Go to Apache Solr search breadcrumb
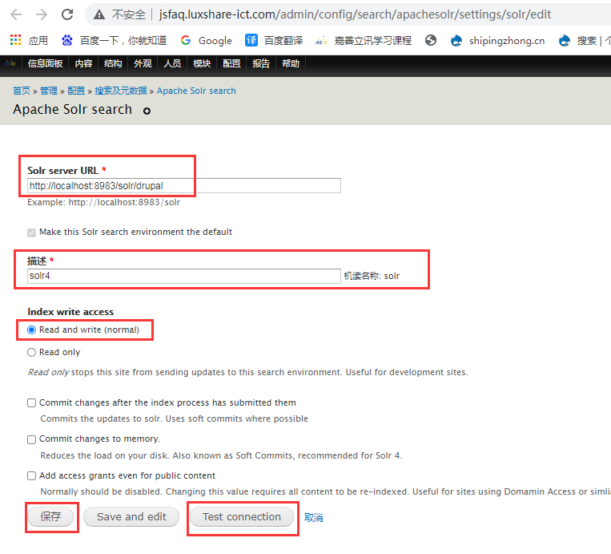 [196, 91]
